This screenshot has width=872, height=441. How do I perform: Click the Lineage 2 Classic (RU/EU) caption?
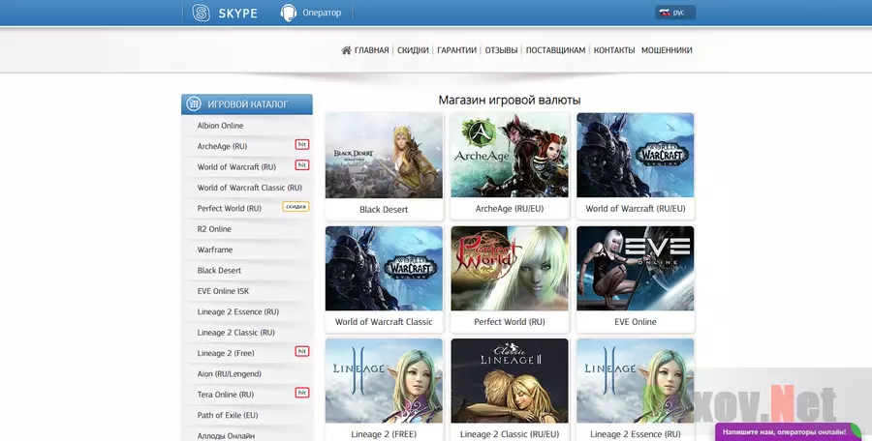(510, 434)
